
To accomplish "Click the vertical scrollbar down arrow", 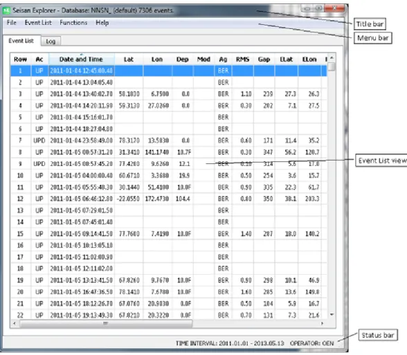I will 332,314.
